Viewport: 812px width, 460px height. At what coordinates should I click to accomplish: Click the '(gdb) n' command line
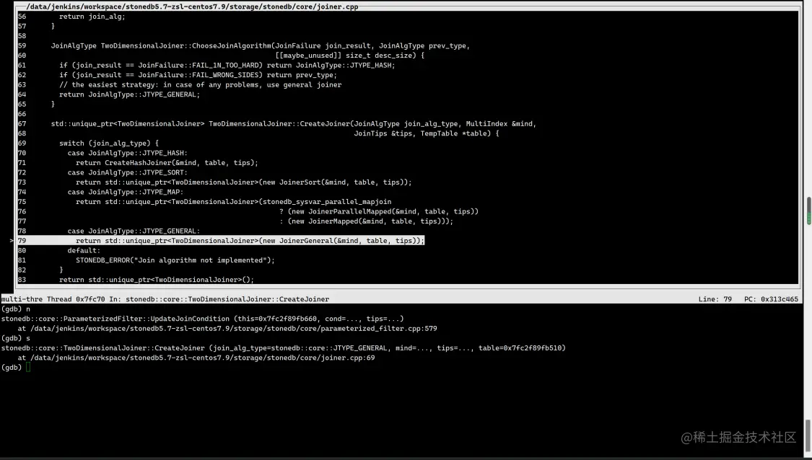click(x=16, y=309)
